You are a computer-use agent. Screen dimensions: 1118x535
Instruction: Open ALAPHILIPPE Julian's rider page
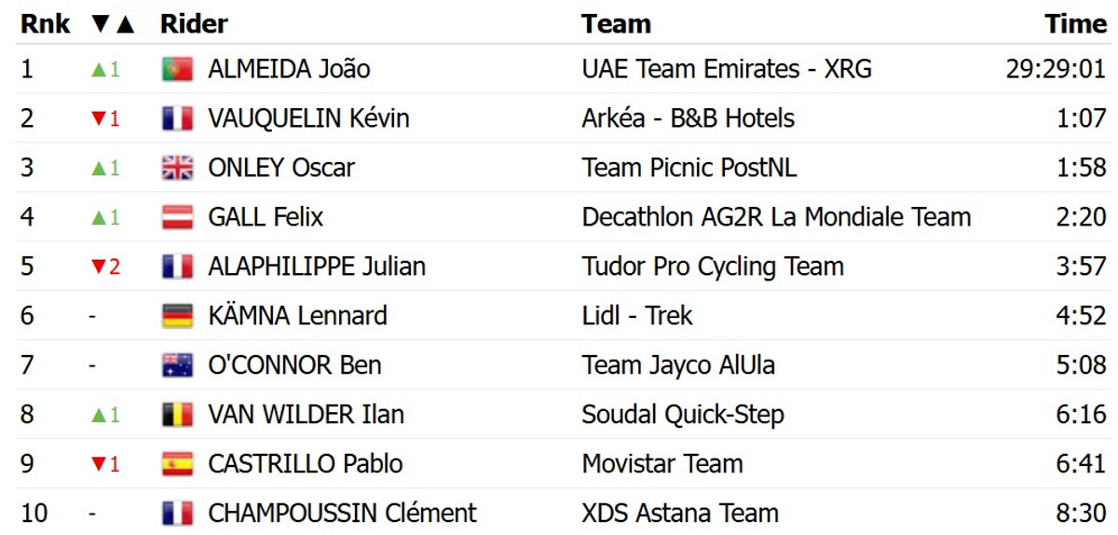(317, 267)
